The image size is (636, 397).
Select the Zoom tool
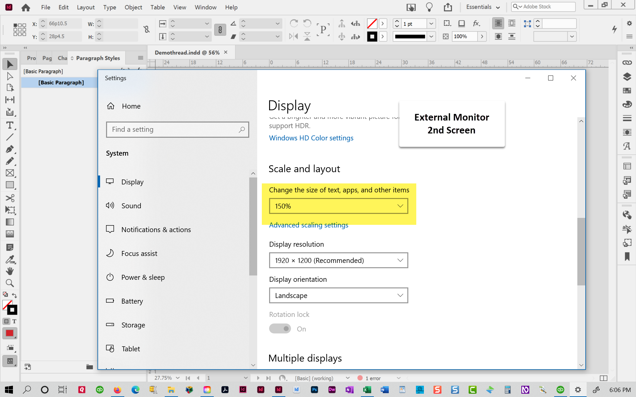click(10, 283)
